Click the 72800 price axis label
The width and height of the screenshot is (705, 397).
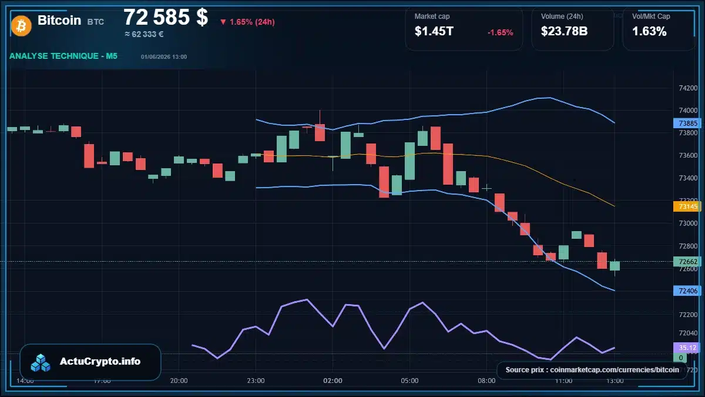coord(688,246)
